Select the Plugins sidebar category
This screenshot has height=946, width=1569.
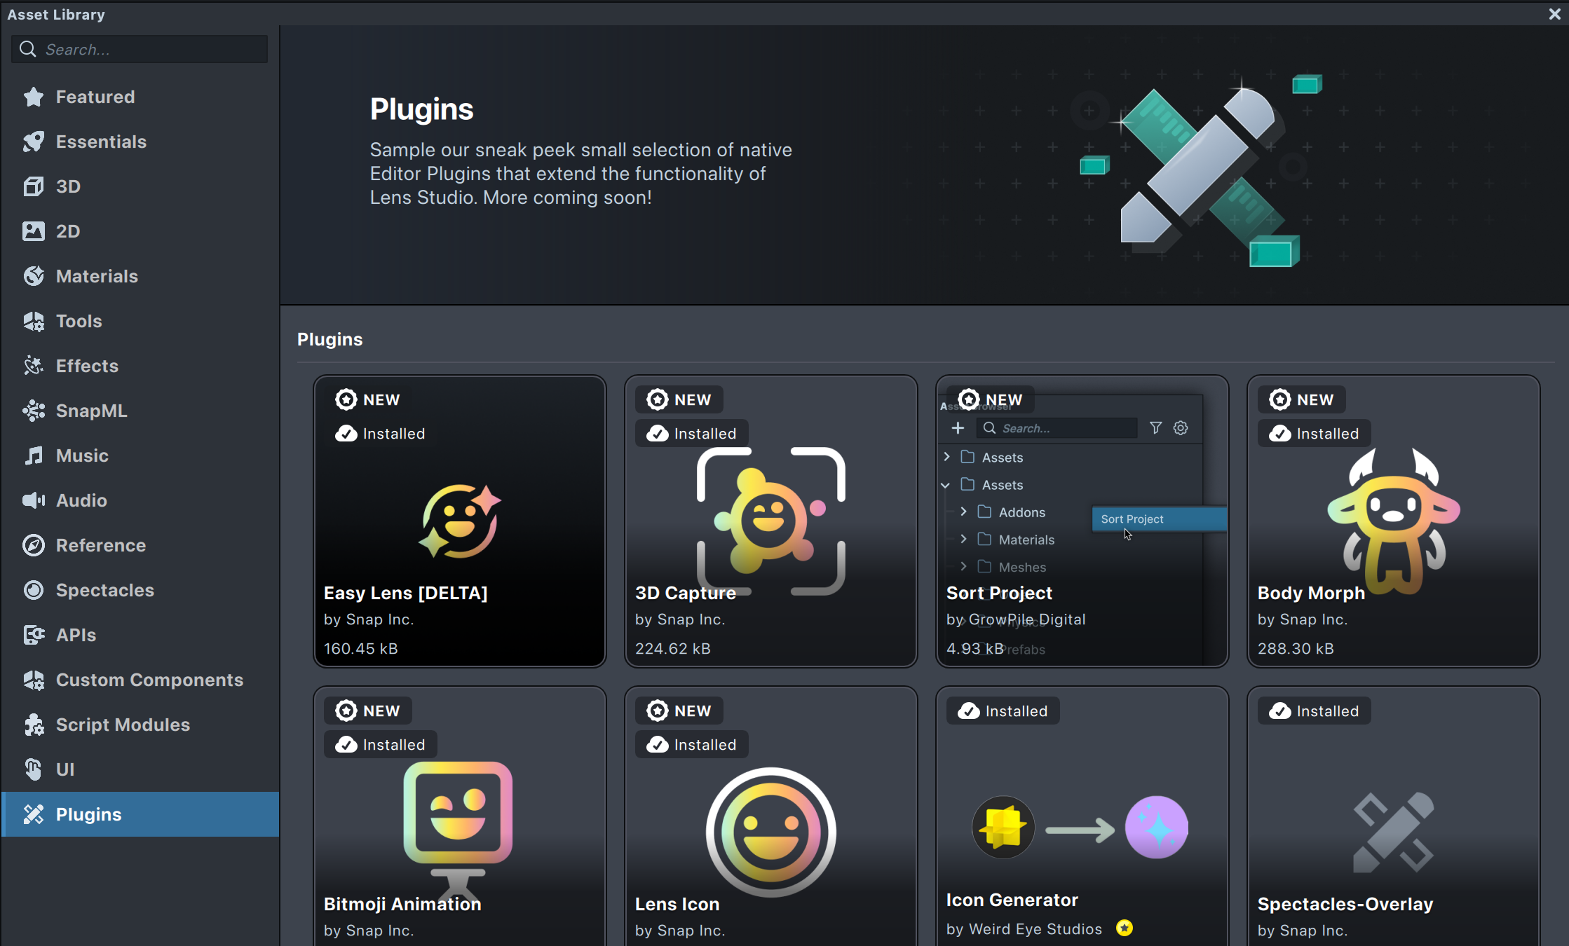tap(140, 814)
